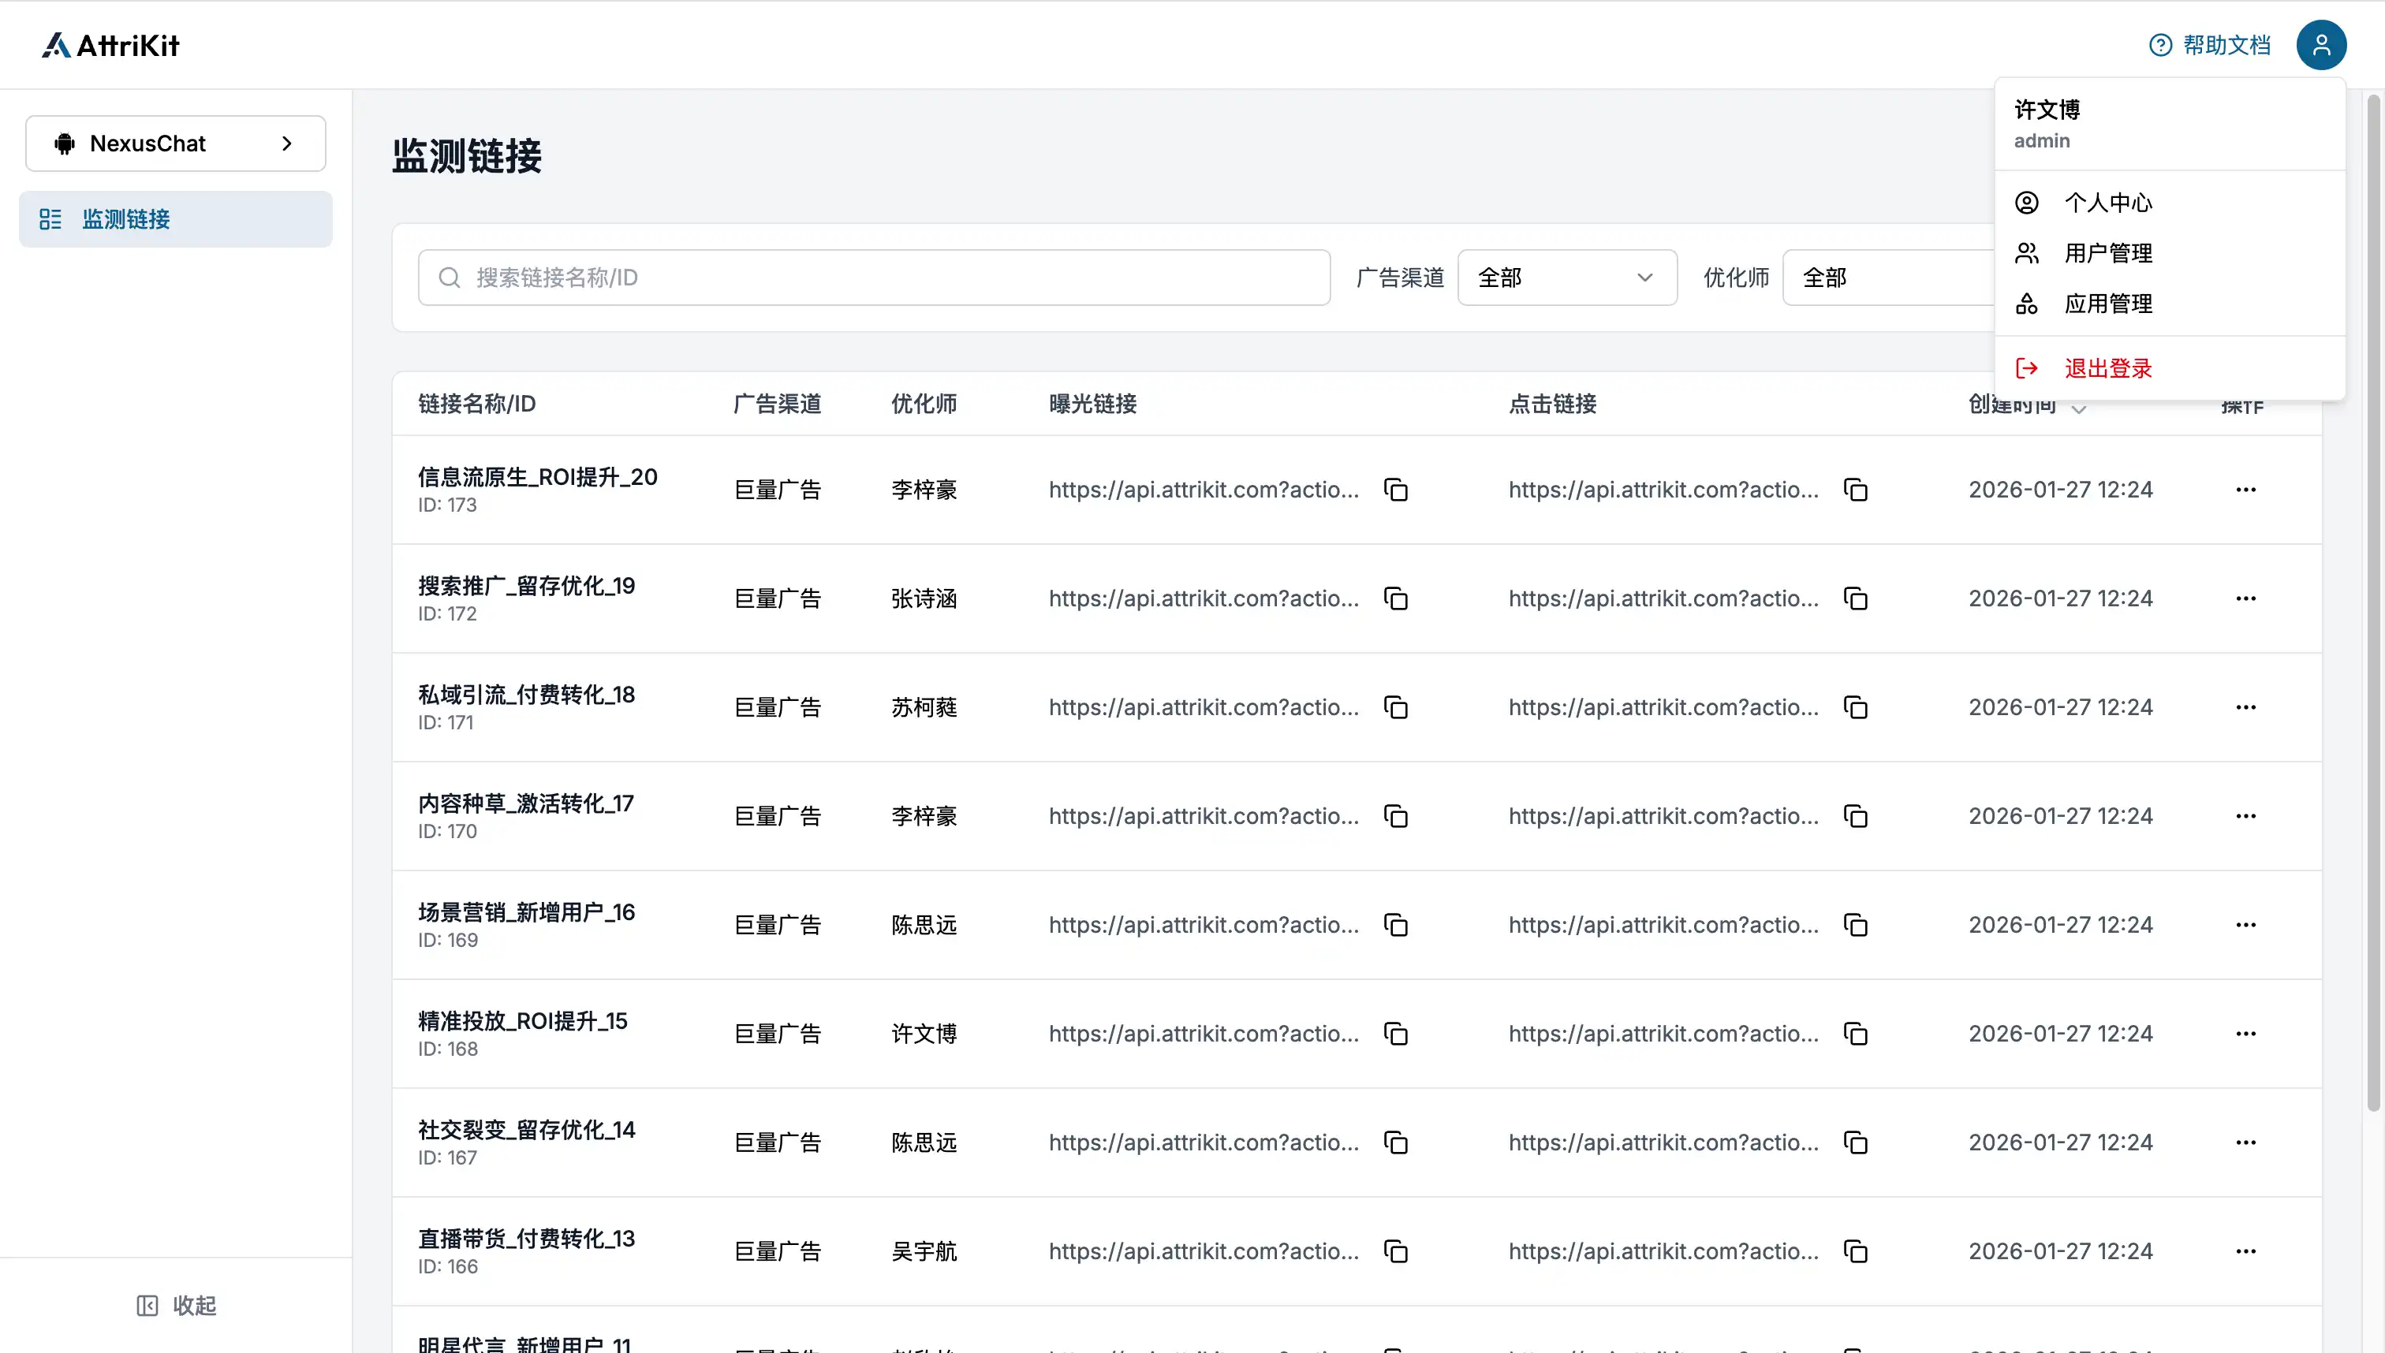Copy the exposure link for ID 173
The height and width of the screenshot is (1353, 2385).
coord(1396,490)
